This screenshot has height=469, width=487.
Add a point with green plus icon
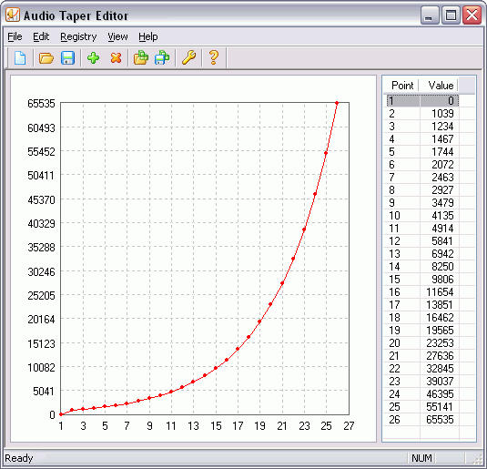[x=93, y=57]
